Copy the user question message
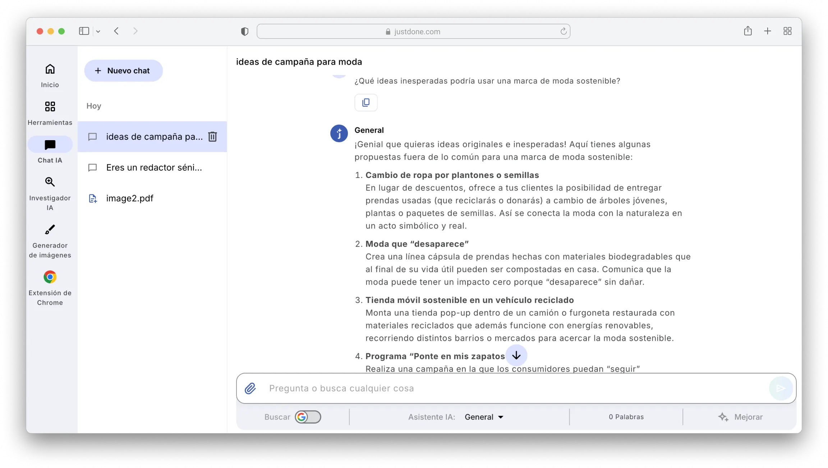Image resolution: width=828 pixels, height=468 pixels. (x=366, y=103)
